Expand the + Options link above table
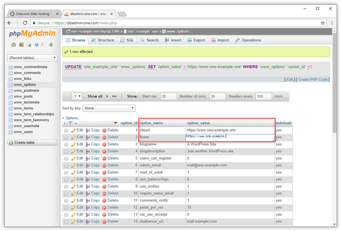This screenshot has width=341, height=231. pyautogui.click(x=70, y=118)
